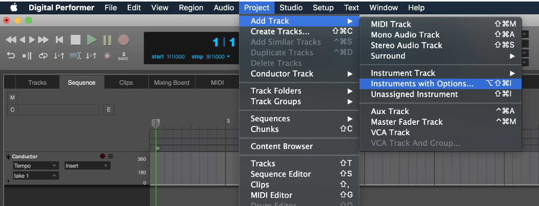Expand the Surround submenu

click(441, 55)
